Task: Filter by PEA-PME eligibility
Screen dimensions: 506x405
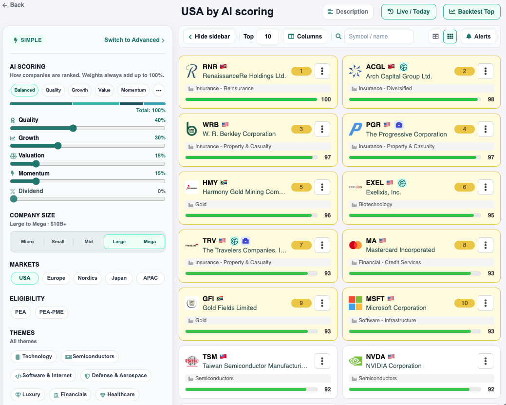Action: point(51,312)
